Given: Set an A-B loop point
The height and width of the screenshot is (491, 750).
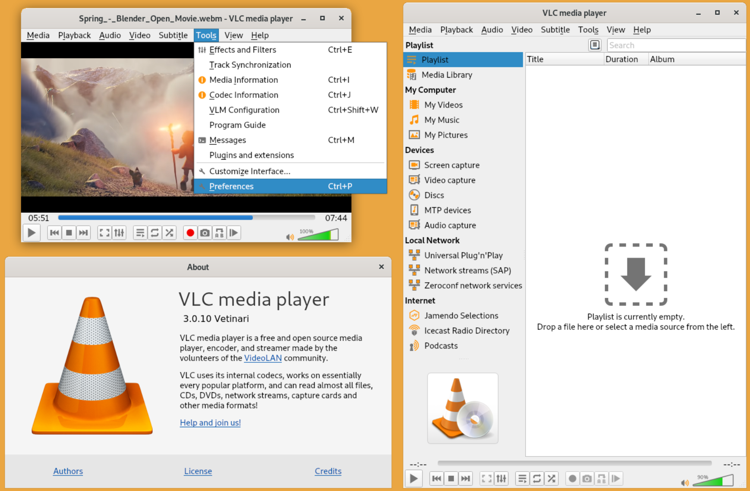Looking at the screenshot, I should [219, 233].
